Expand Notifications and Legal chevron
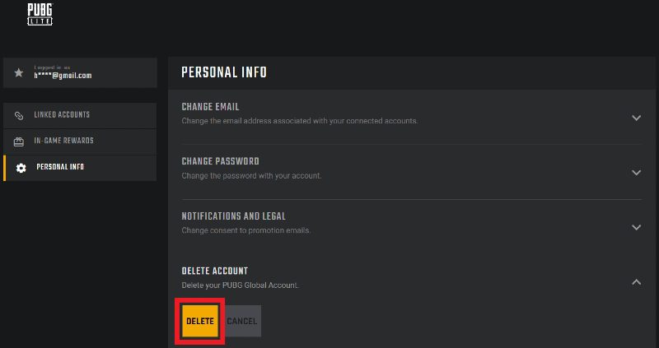659x348 pixels. pyautogui.click(x=636, y=227)
